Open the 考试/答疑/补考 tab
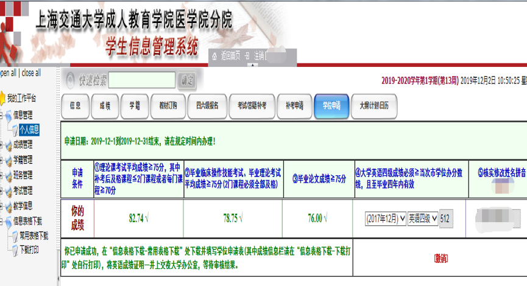527x286 pixels. [x=252, y=106]
